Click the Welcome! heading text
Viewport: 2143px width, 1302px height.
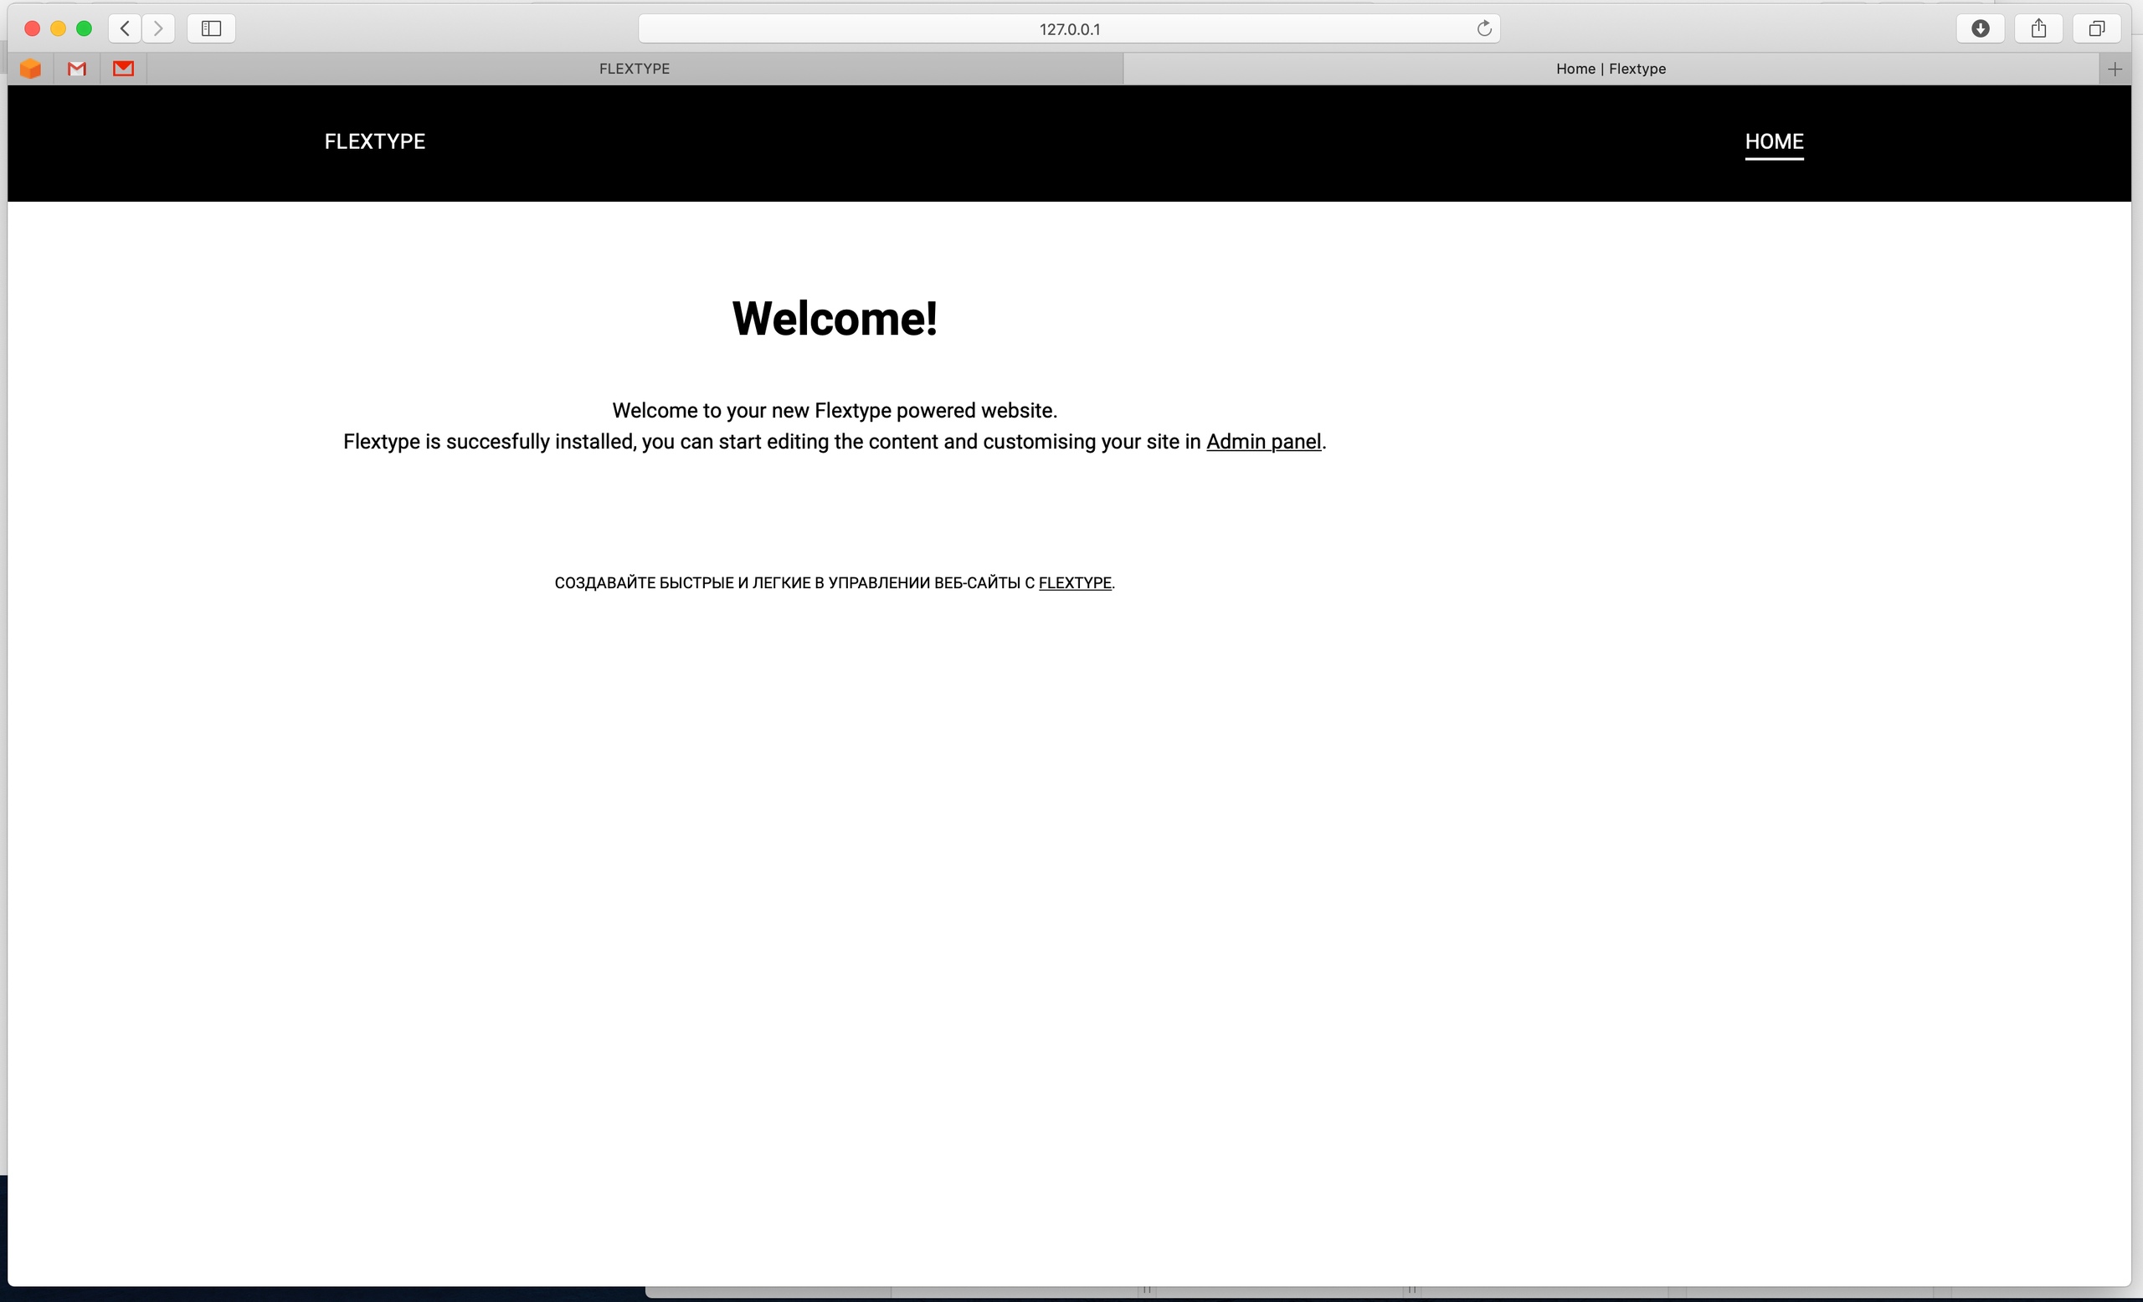point(834,318)
